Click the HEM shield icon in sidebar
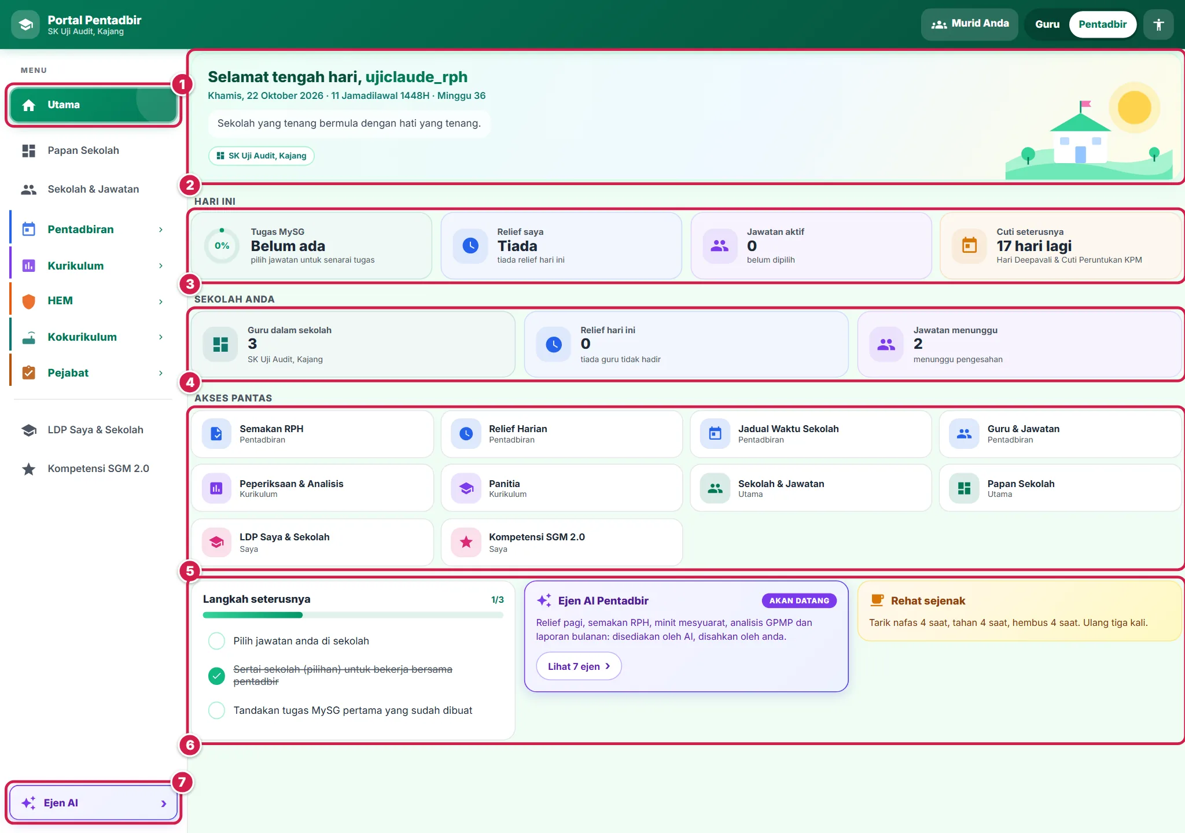 pos(29,301)
